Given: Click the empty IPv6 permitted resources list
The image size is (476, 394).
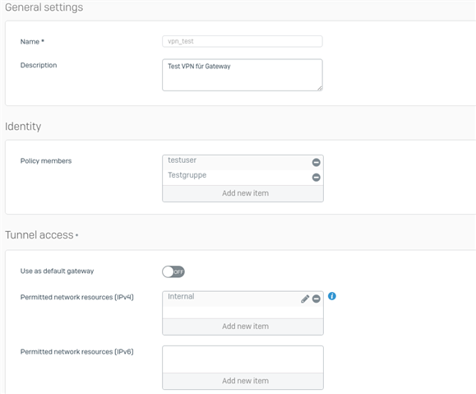Looking at the screenshot, I should (x=243, y=359).
